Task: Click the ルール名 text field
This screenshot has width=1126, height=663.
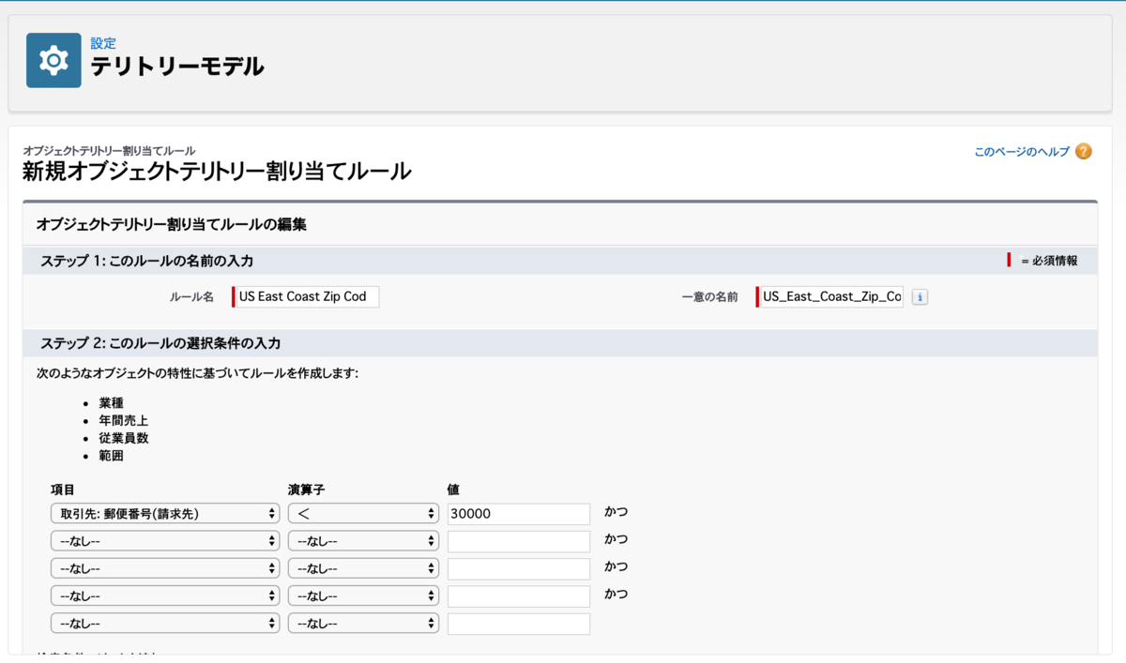Action: pos(308,296)
